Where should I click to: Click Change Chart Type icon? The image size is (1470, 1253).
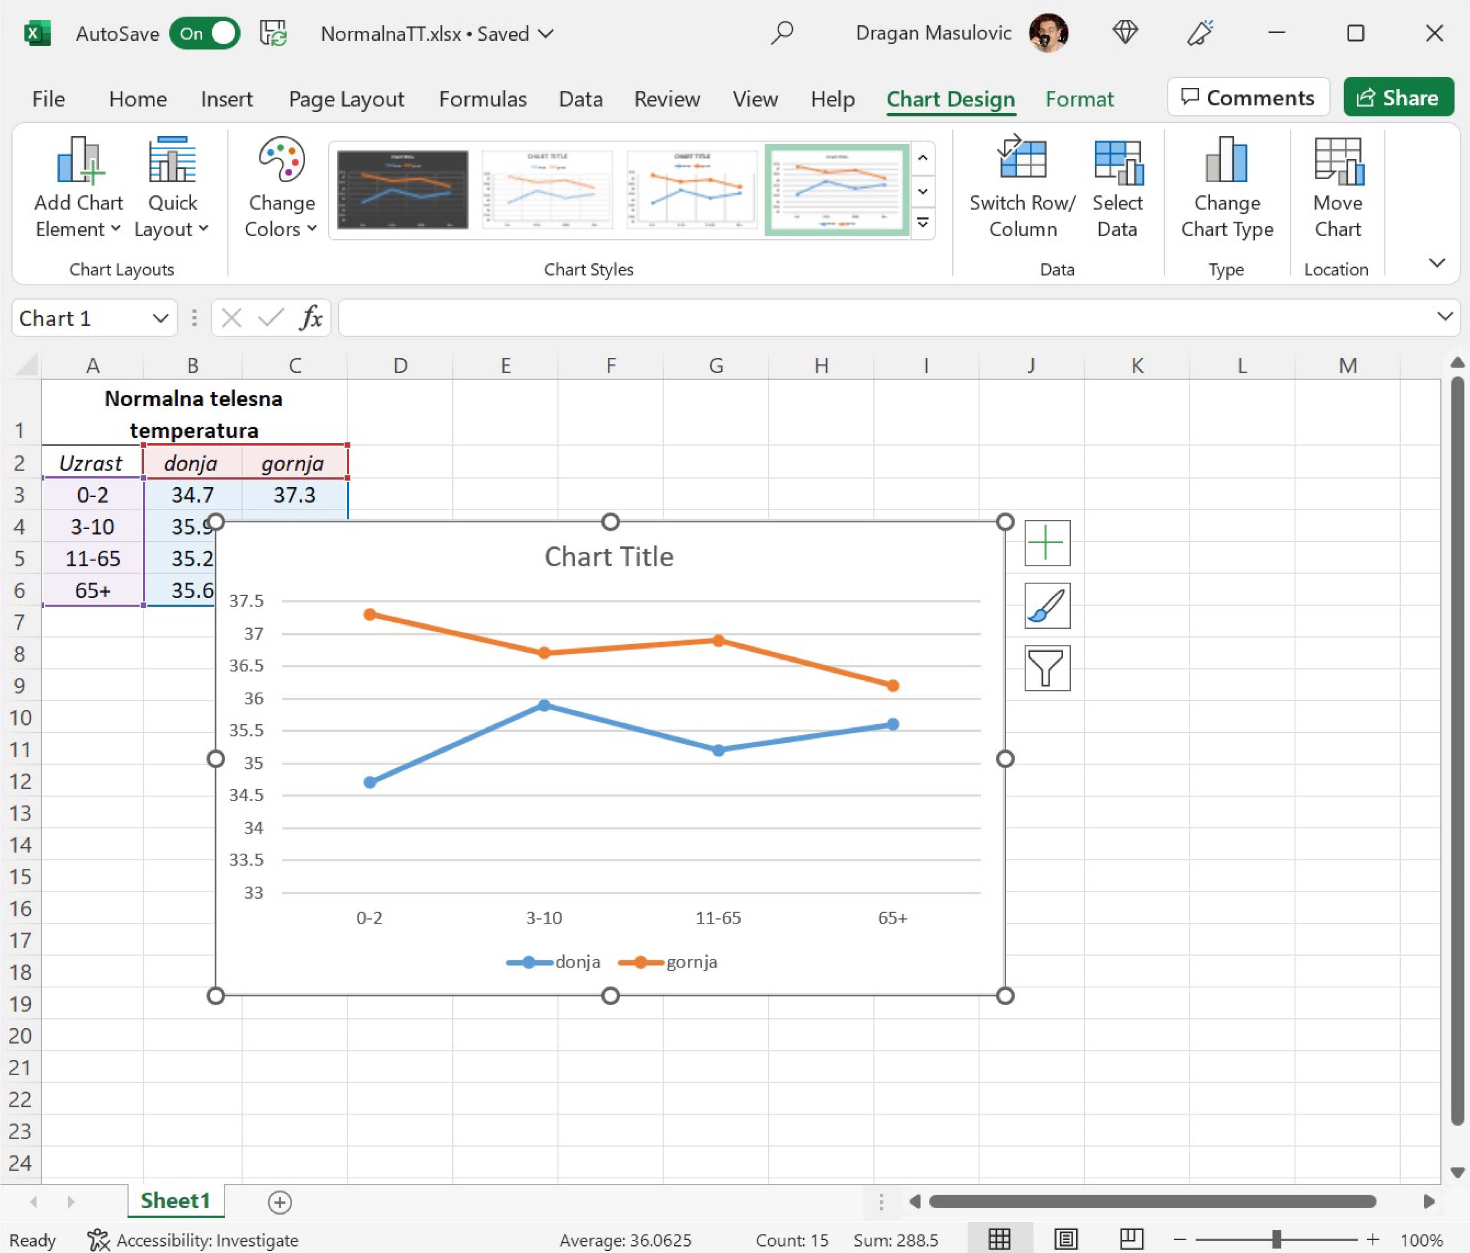[1226, 160]
